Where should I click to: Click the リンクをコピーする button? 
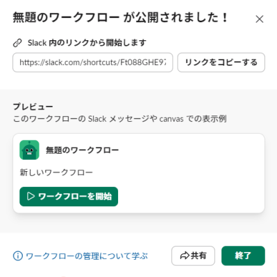[221, 62]
